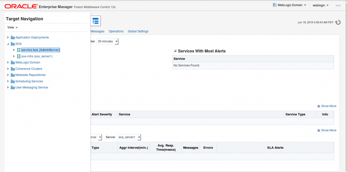
Task: Click the User Messaging Service folder icon
Action: pos(13,88)
